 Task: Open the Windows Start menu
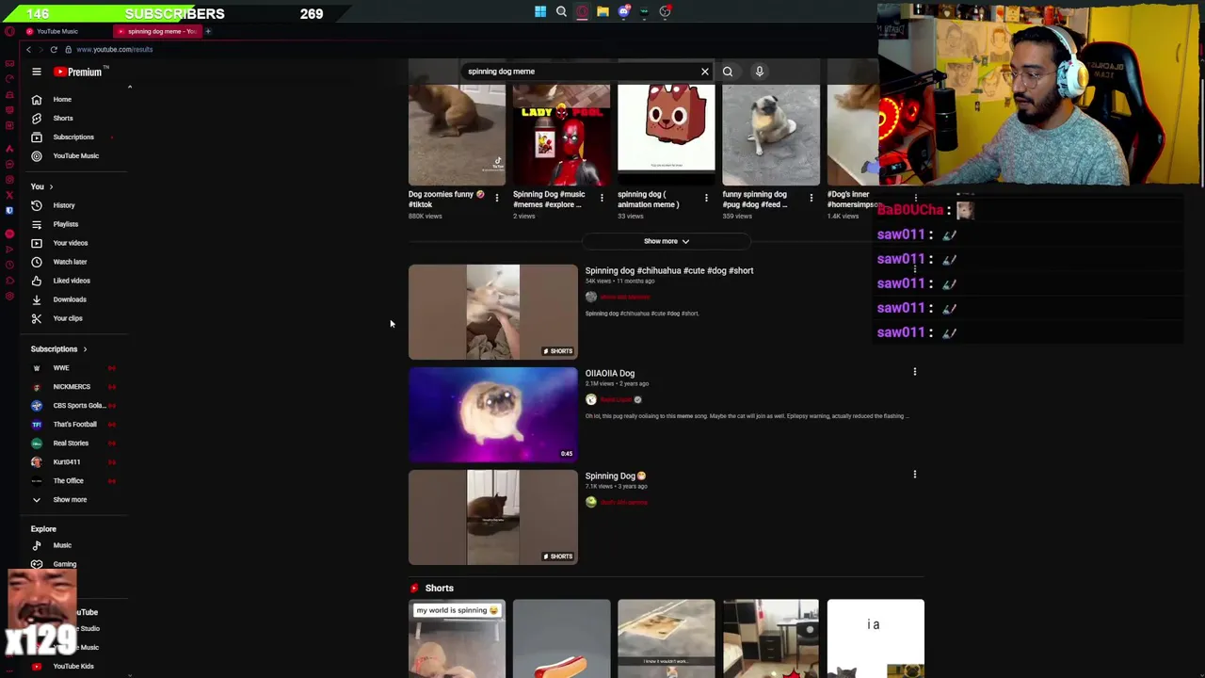click(x=540, y=12)
